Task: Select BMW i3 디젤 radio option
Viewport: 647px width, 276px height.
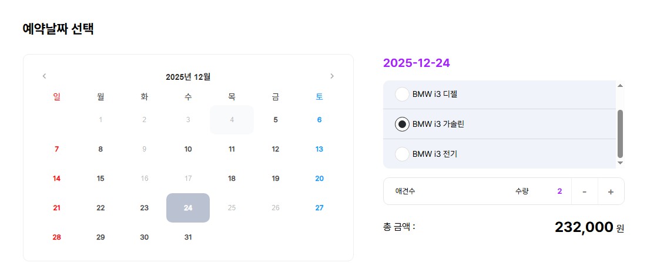Action: tap(402, 94)
